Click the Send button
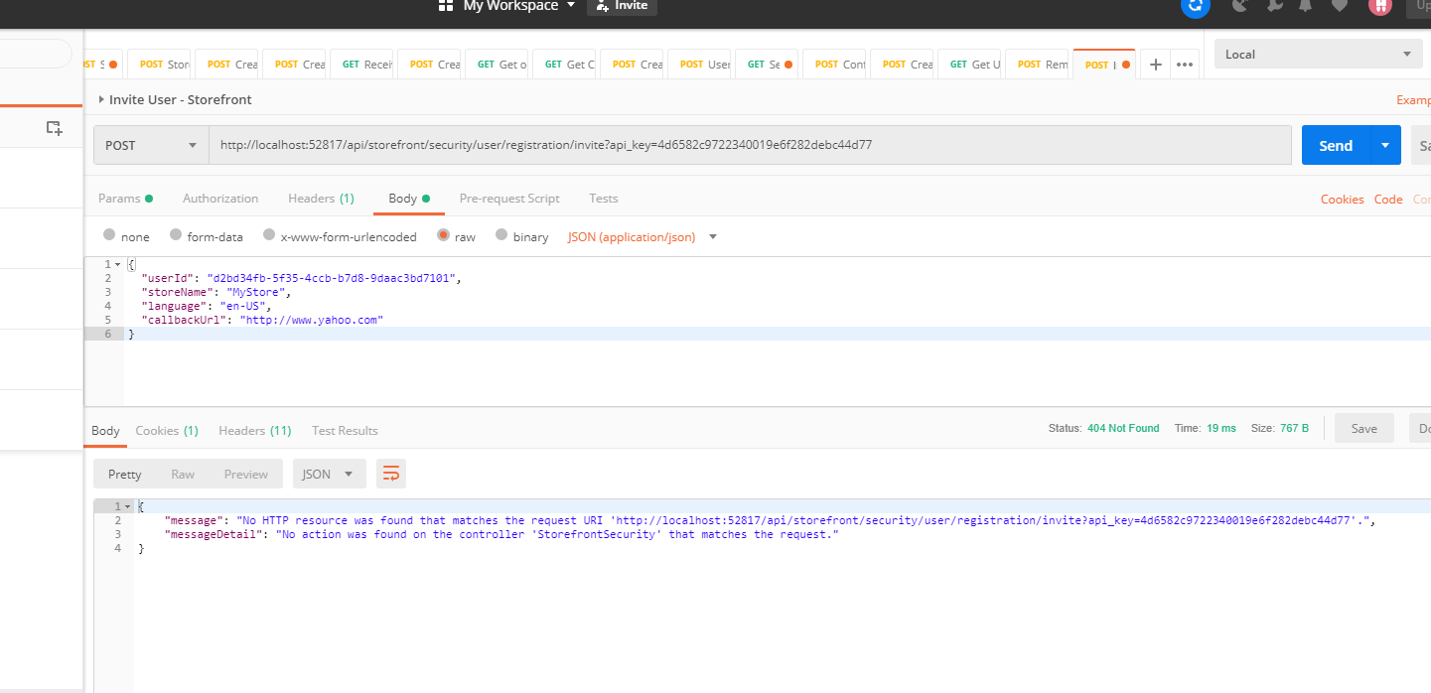 pos(1336,145)
